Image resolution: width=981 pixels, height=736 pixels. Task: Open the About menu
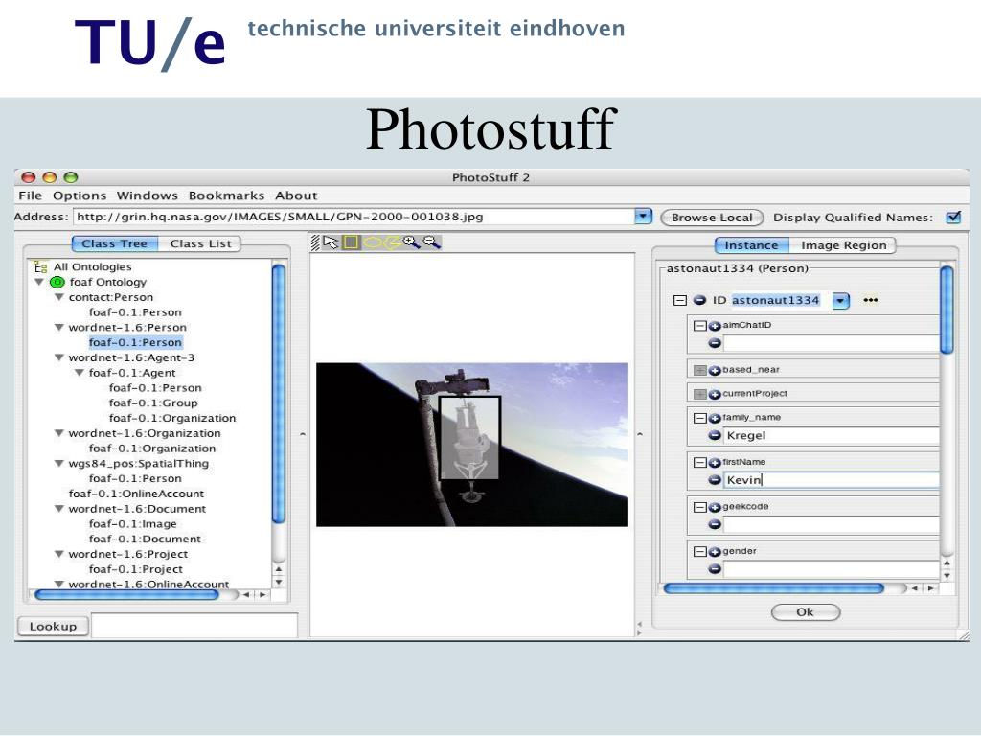[x=296, y=195]
